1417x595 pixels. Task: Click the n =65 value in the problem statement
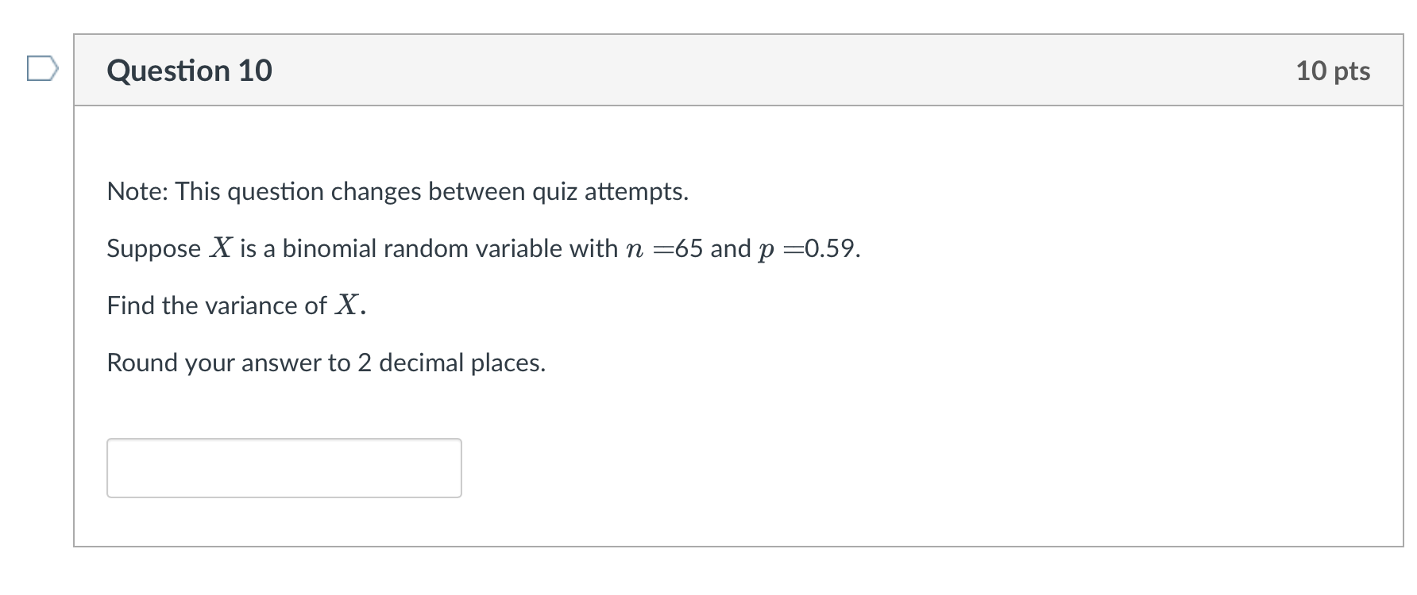[x=667, y=248]
